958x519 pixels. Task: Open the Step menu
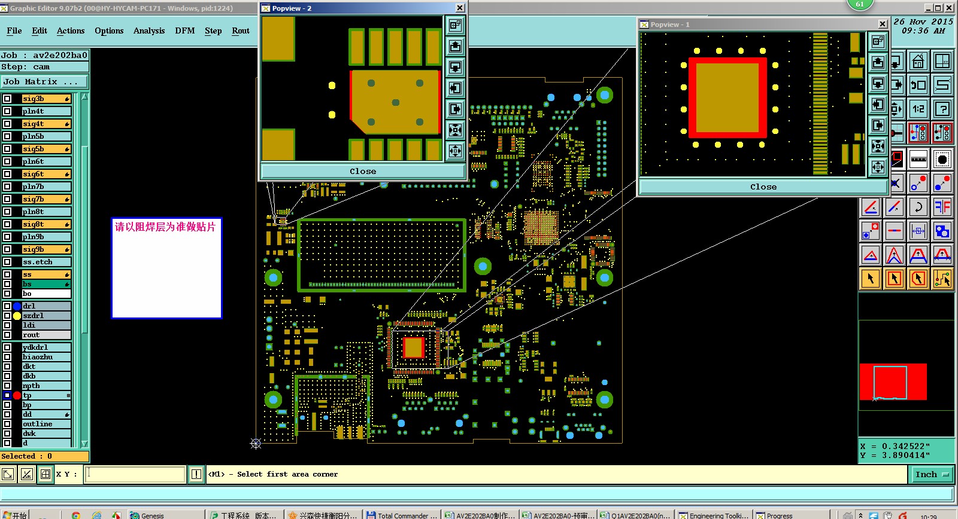tap(213, 30)
